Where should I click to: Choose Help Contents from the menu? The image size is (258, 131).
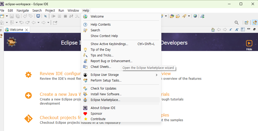(x=121, y=25)
